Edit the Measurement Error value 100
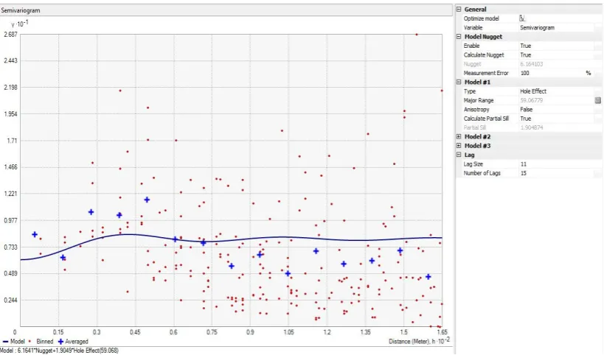Image resolution: width=604 pixels, height=355 pixels. (524, 73)
